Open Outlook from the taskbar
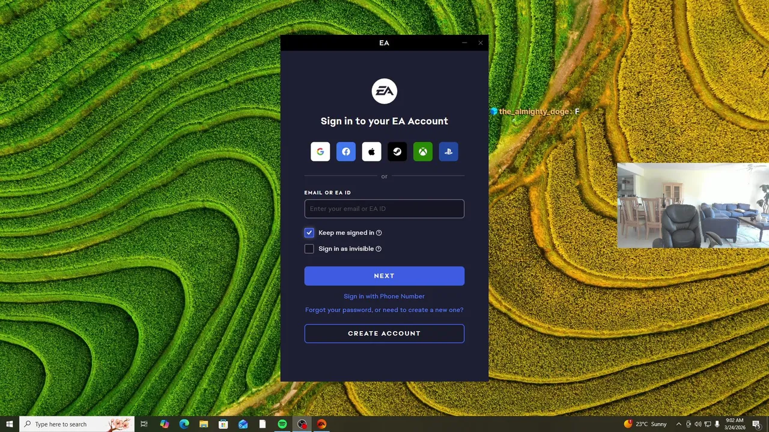This screenshot has width=769, height=432. pos(243,424)
